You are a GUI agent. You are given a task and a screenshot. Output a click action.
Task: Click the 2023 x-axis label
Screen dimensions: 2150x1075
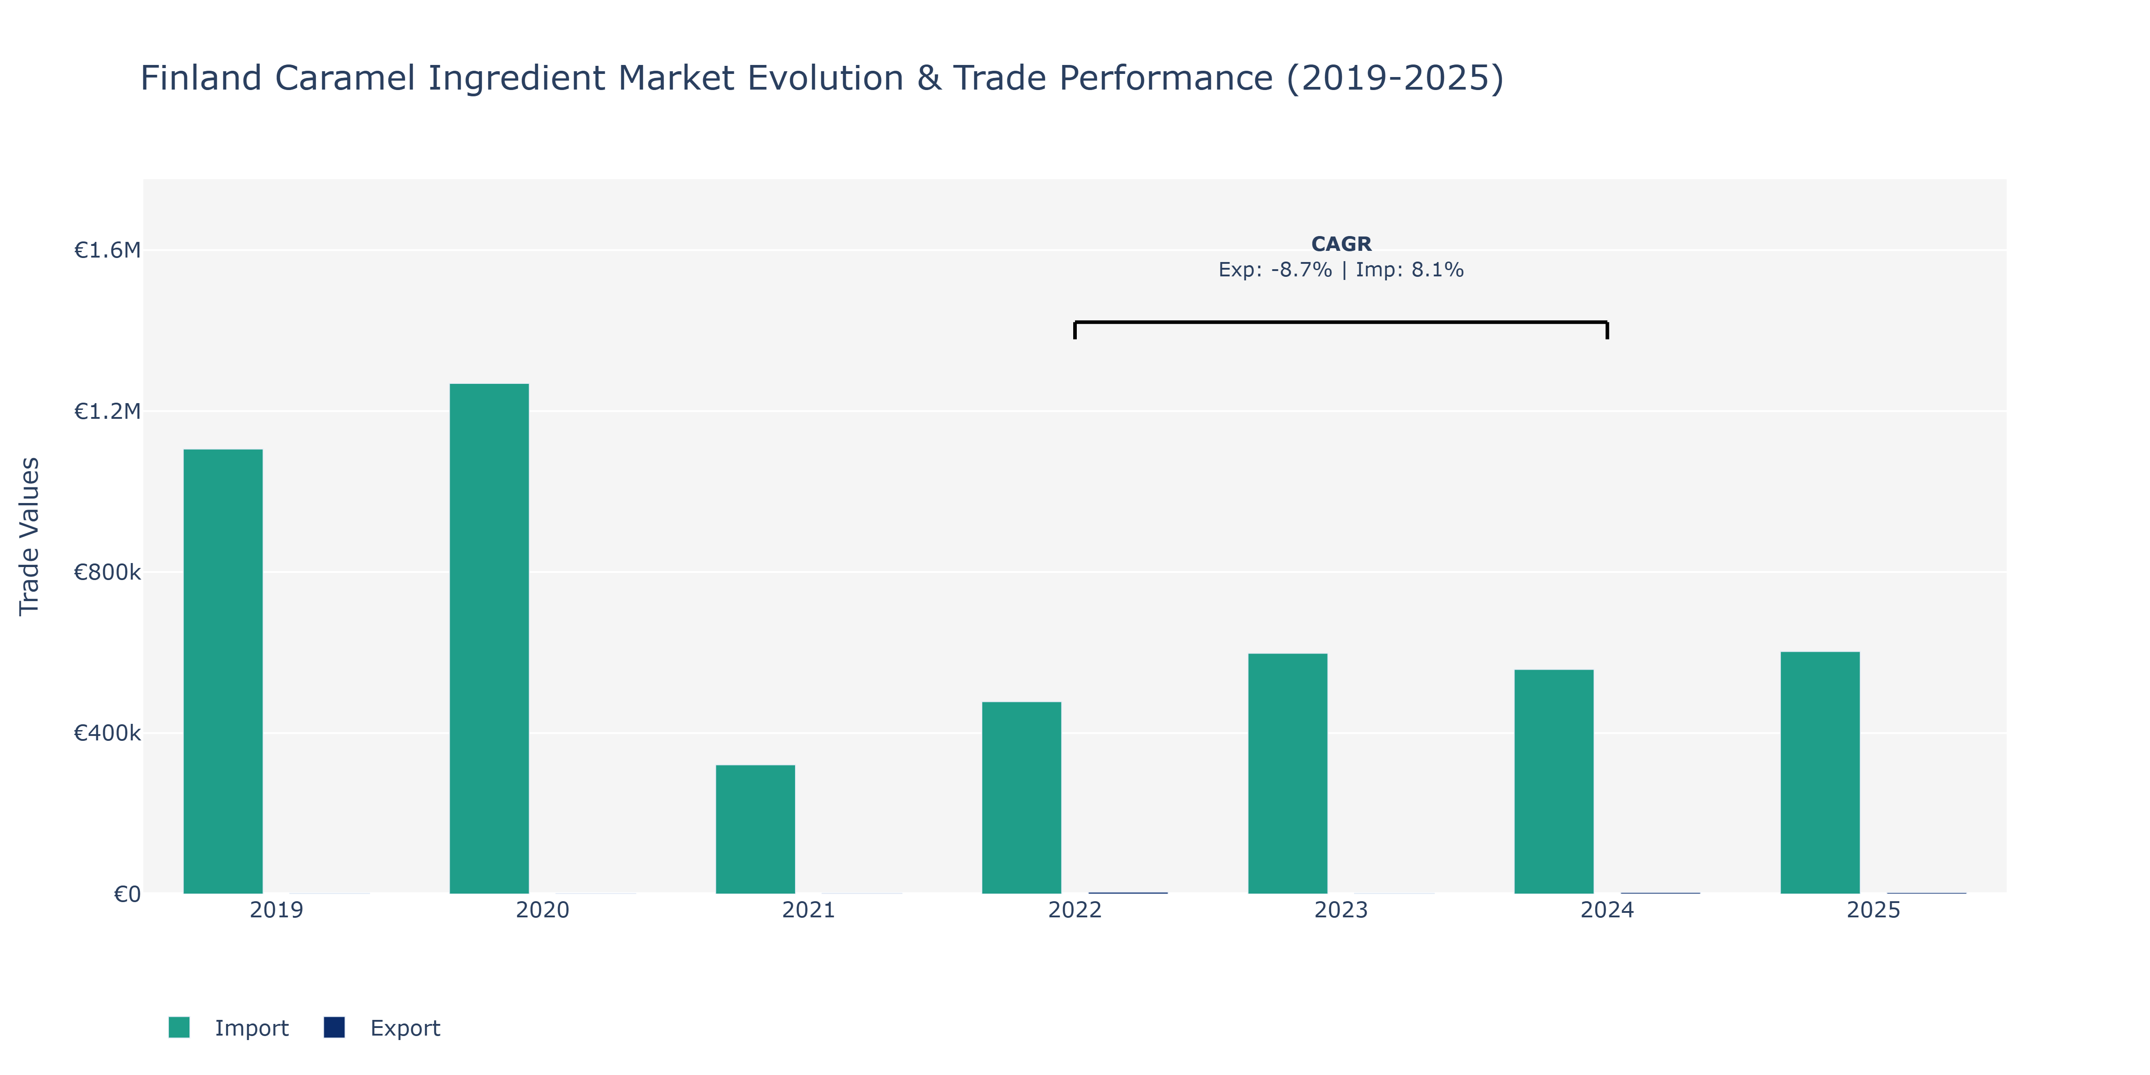[1341, 910]
